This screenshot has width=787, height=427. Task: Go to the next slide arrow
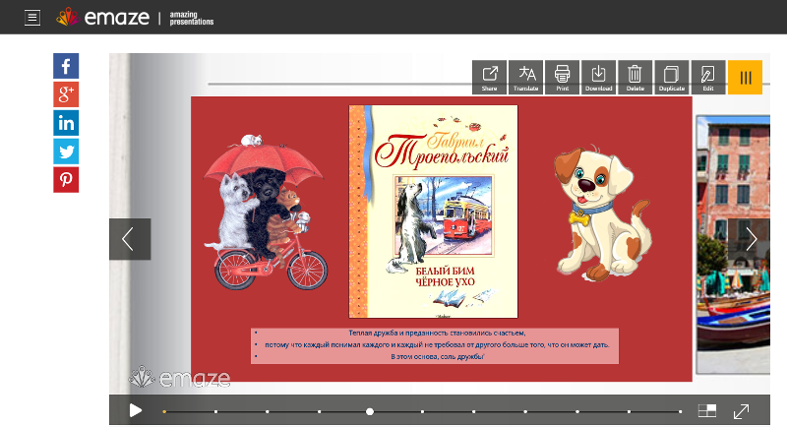click(x=751, y=239)
